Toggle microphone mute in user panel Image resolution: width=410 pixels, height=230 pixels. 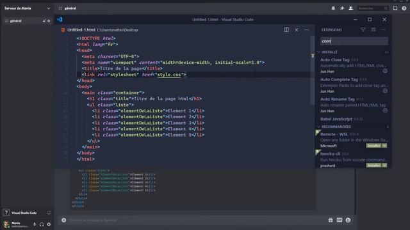pos(35,224)
